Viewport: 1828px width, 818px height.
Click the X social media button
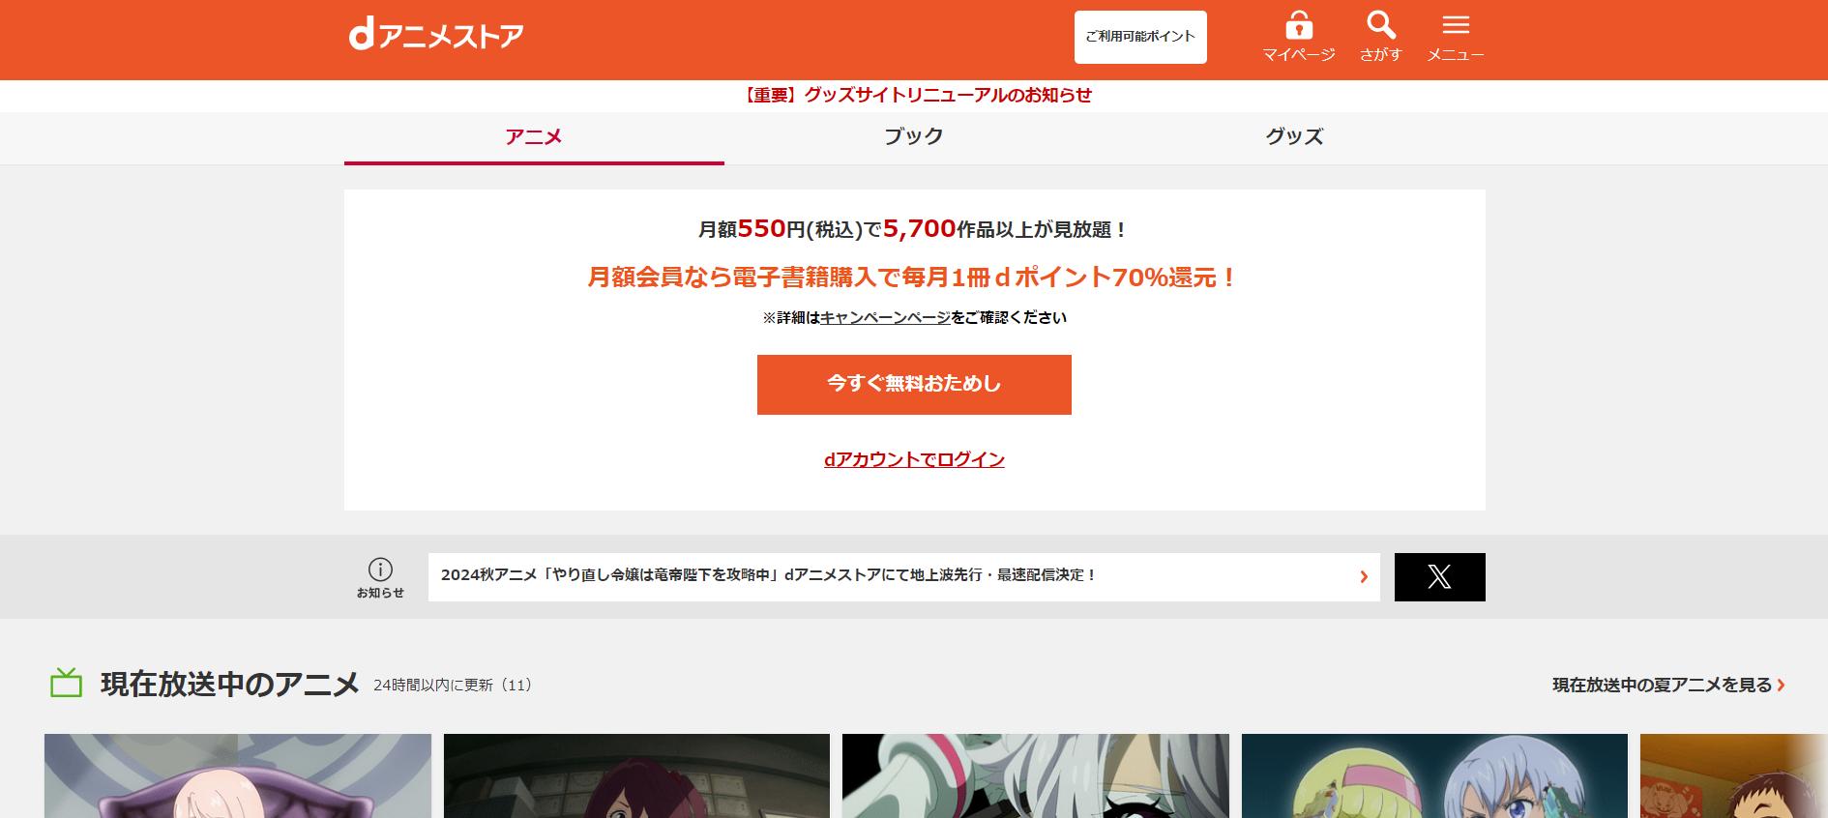coord(1439,577)
